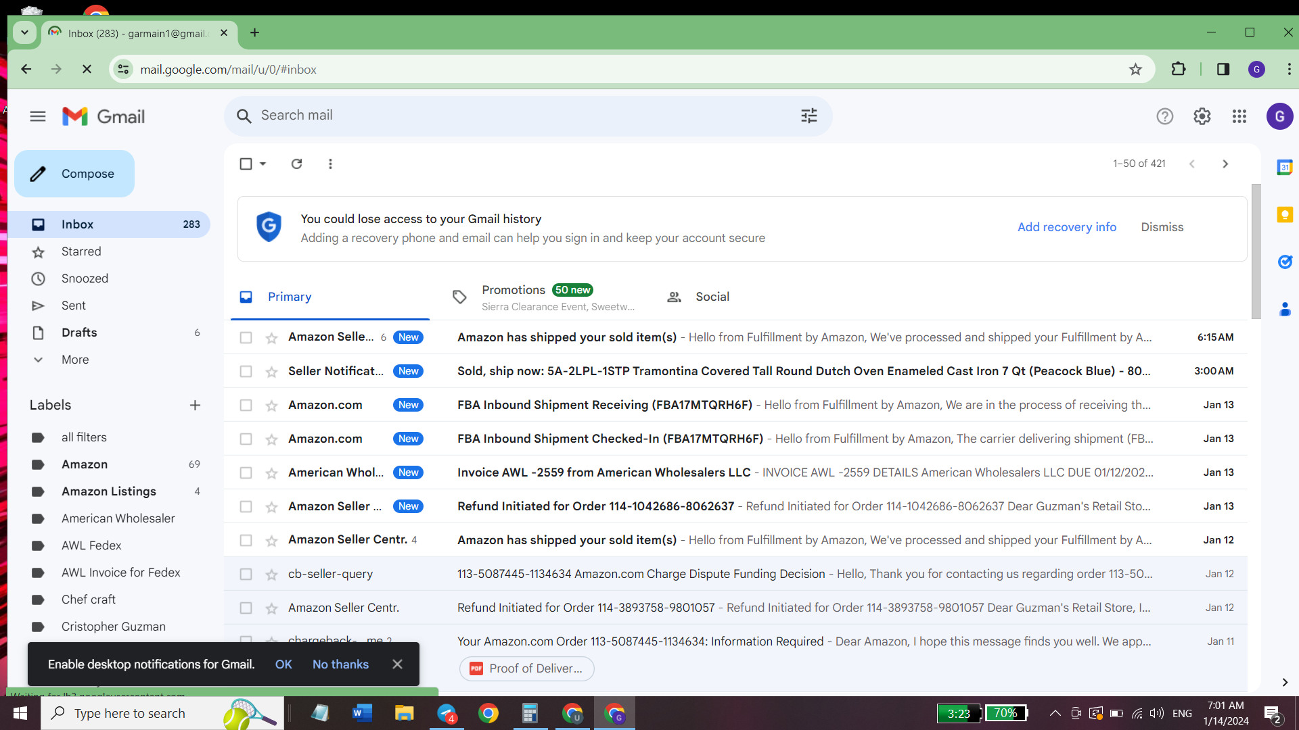Open Google Keep side panel icon

pyautogui.click(x=1285, y=215)
